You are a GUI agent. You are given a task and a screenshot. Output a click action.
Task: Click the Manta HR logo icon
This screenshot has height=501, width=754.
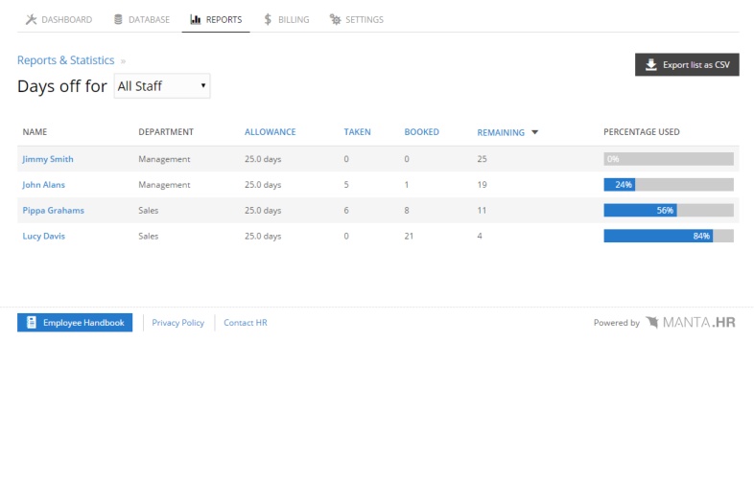coord(652,323)
